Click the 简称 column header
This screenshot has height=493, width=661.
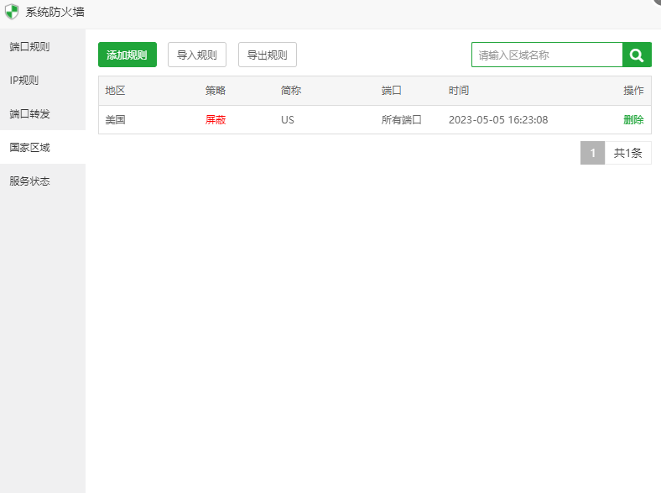coord(291,91)
